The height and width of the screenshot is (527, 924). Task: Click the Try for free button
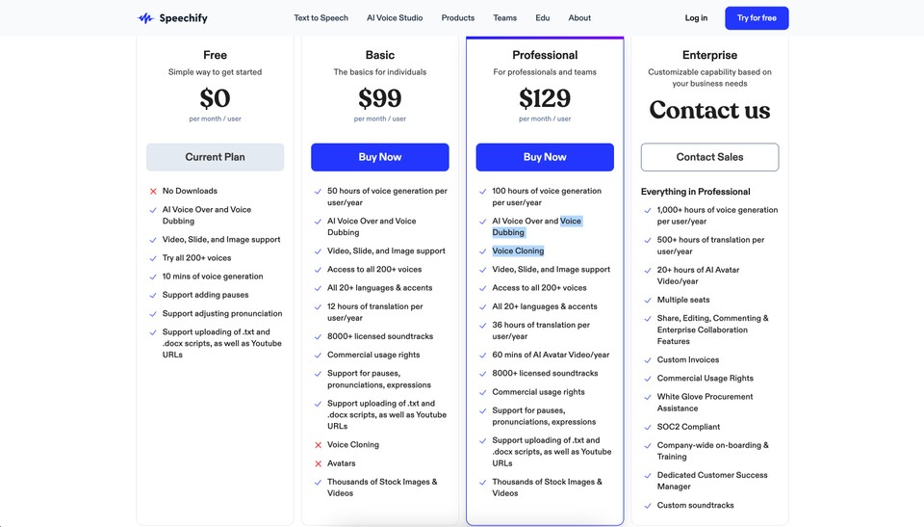point(757,18)
